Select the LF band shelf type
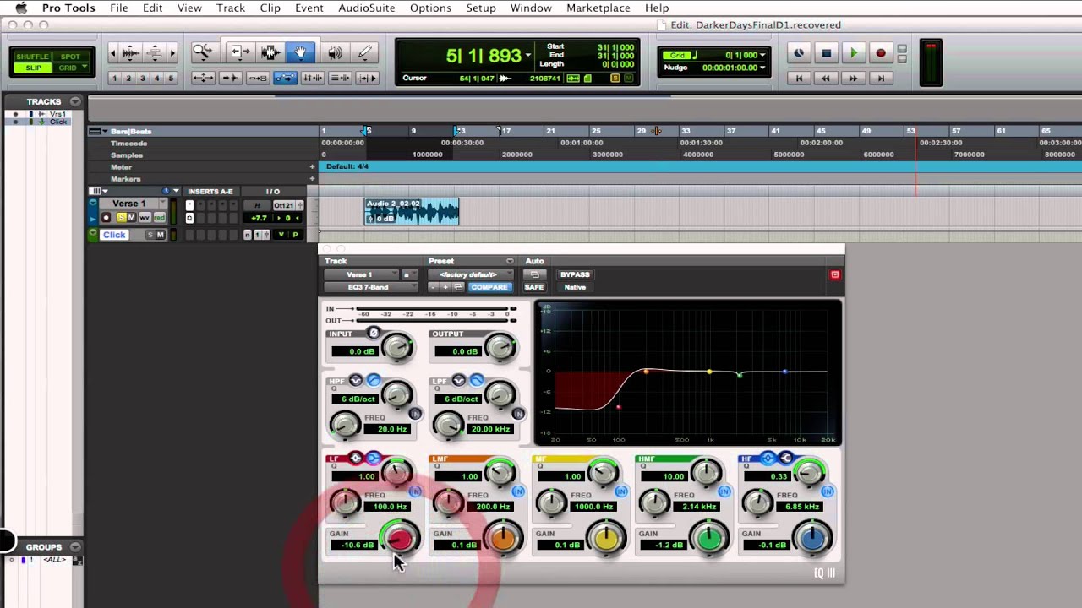 tap(374, 459)
